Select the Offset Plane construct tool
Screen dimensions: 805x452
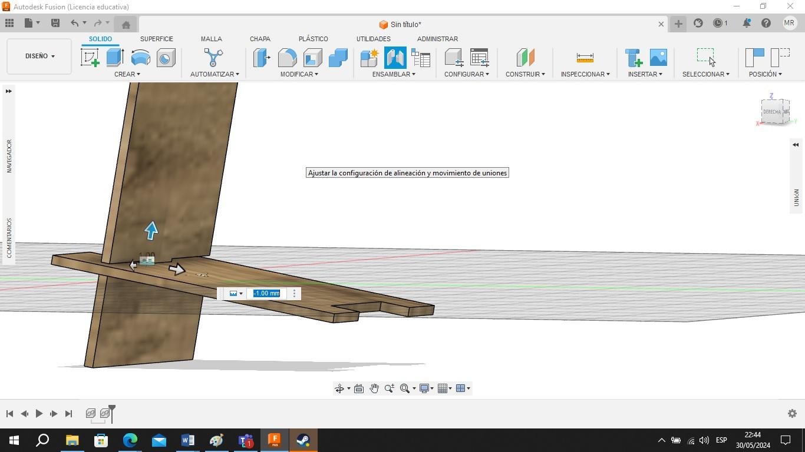pyautogui.click(x=525, y=58)
